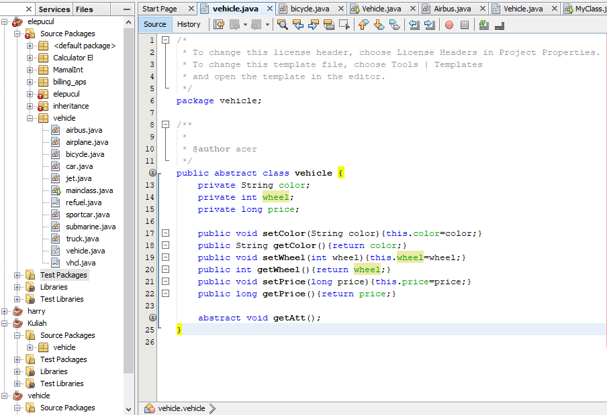The width and height of the screenshot is (607, 415).
Task: Toggle Bookmark on current line
Action: (x=394, y=25)
